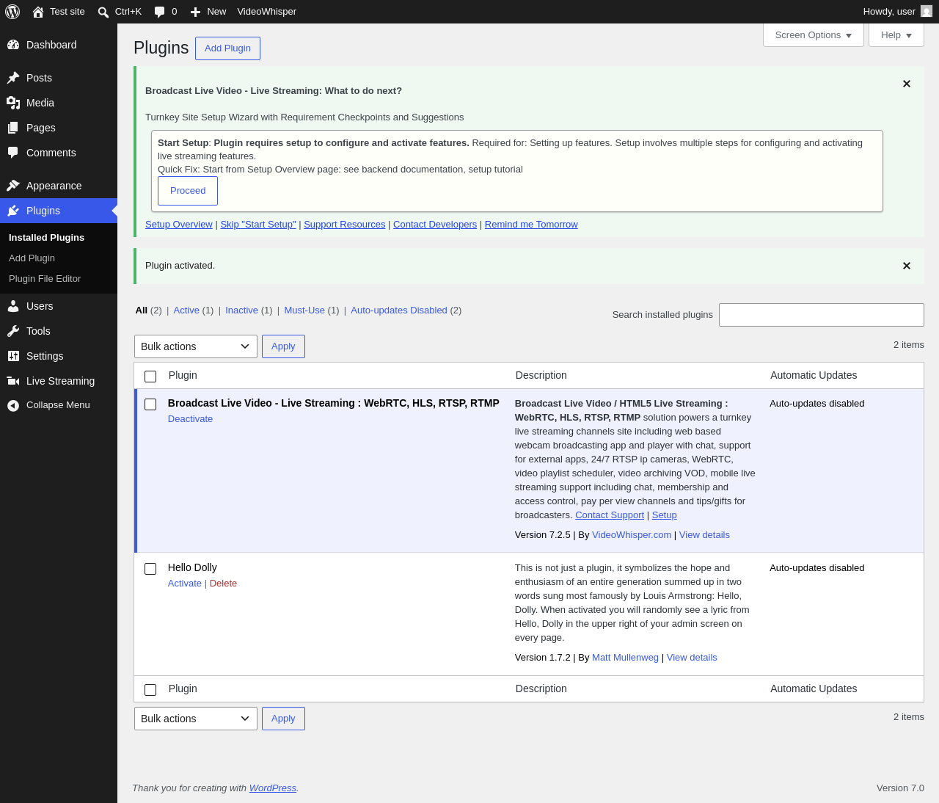
Task: Click the home icon beside Test site
Action: pos(38,12)
